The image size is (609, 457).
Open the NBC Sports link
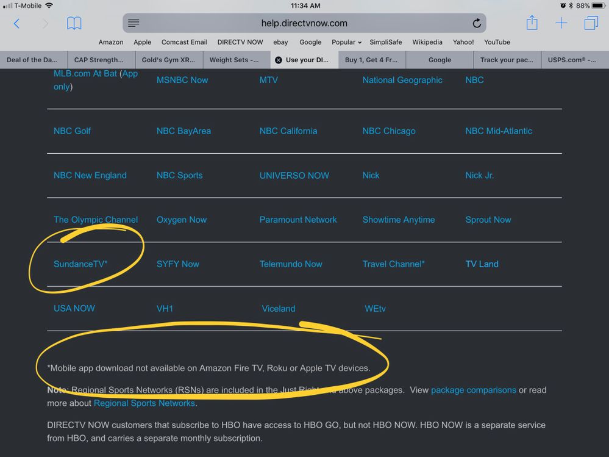tap(179, 175)
